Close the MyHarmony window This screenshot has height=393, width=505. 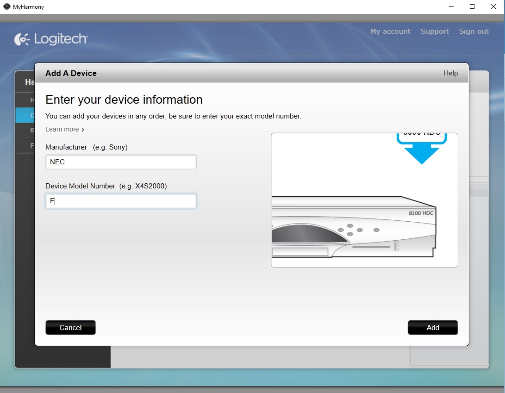pos(493,6)
